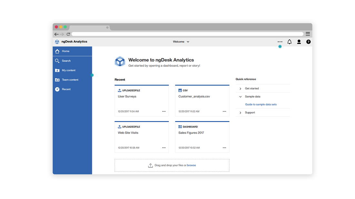Click the Quick reference heading
Screen dimensions: 355x199
click(x=246, y=79)
